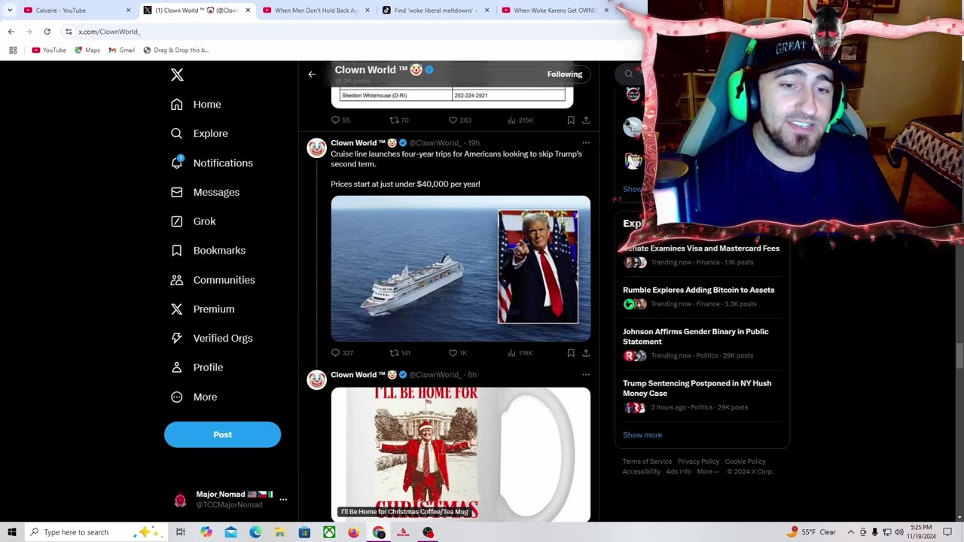Open the X search magnifier icon

pos(629,74)
